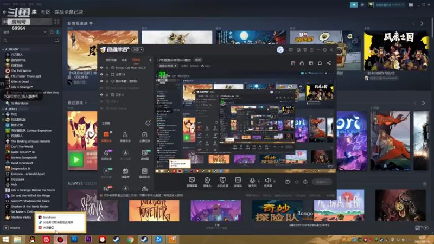Hide the 星际争霸 source
The image size is (434, 244).
pos(101,81)
